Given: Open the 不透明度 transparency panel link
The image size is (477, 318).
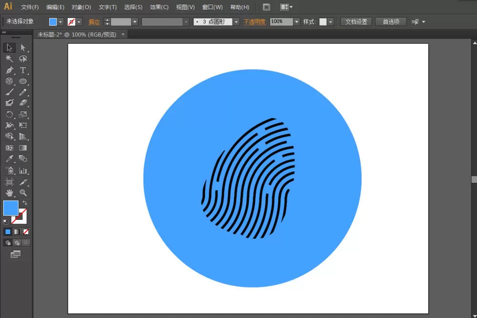Looking at the screenshot, I should click(254, 22).
